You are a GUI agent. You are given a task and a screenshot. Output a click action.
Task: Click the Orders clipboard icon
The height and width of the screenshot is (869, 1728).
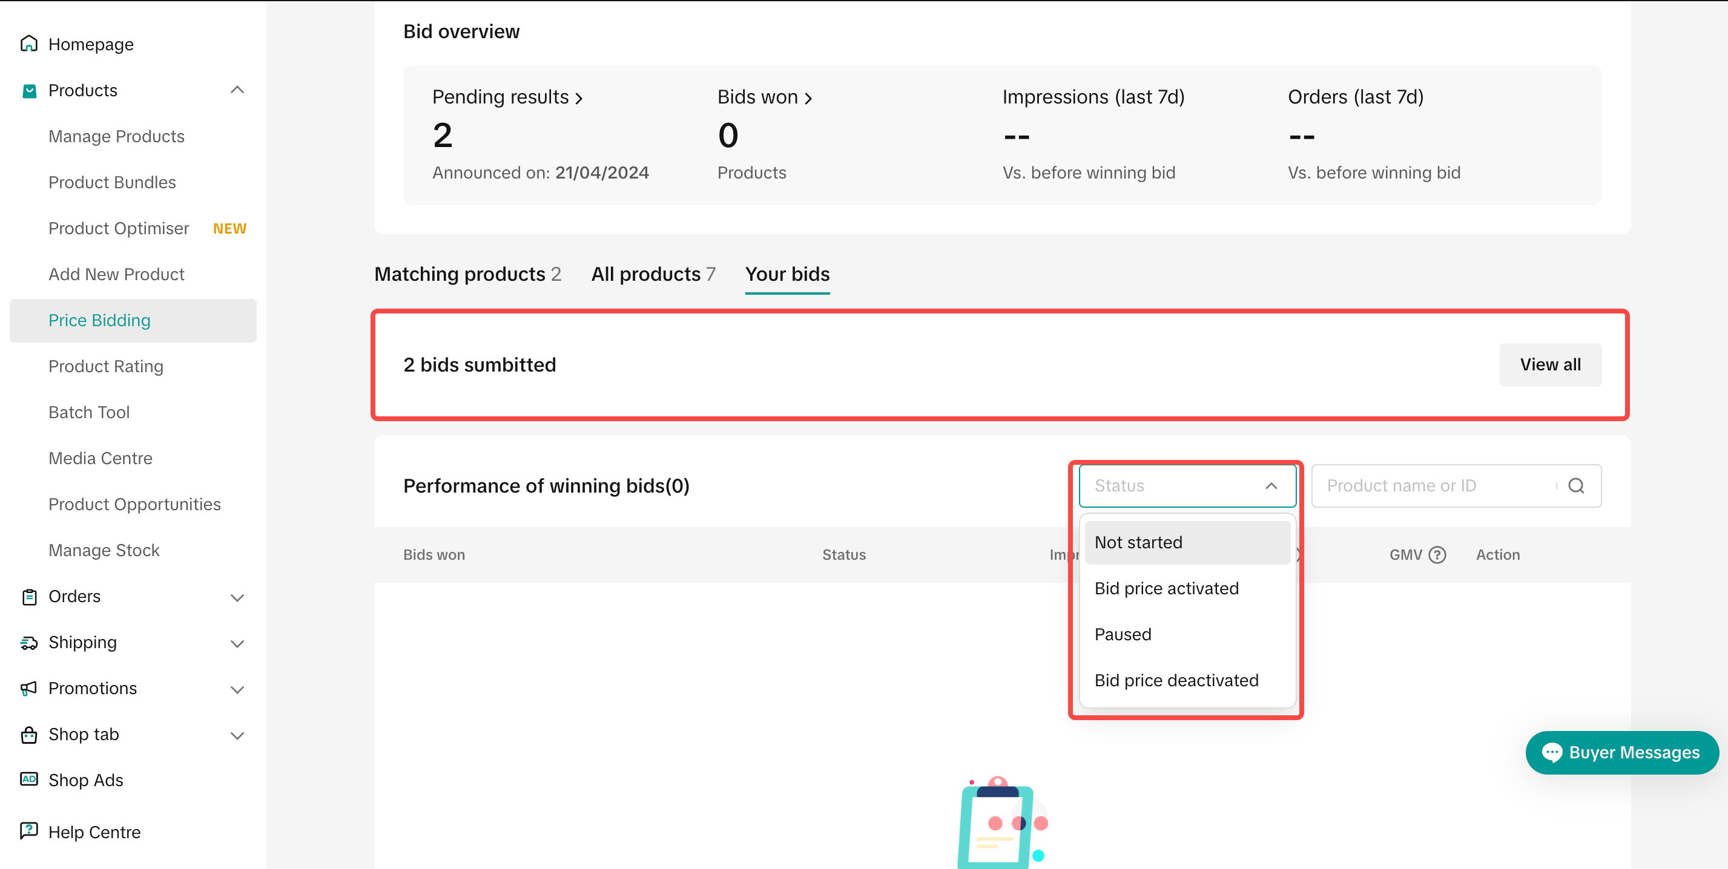click(x=29, y=597)
